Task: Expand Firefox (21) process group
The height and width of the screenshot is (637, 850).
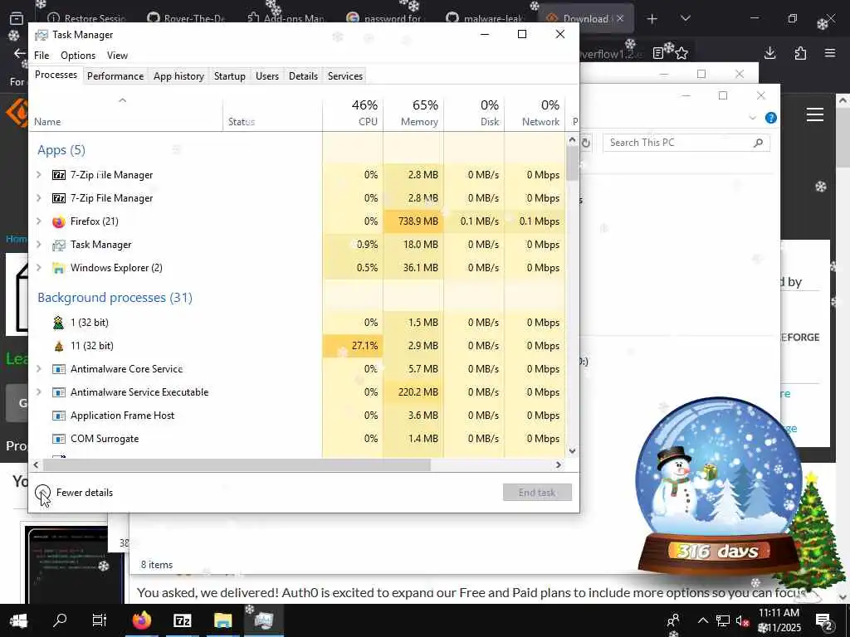Action: click(x=38, y=221)
